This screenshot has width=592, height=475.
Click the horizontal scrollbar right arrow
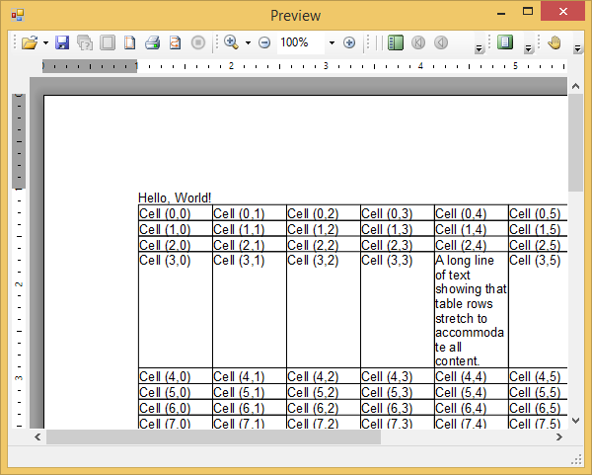click(x=558, y=436)
